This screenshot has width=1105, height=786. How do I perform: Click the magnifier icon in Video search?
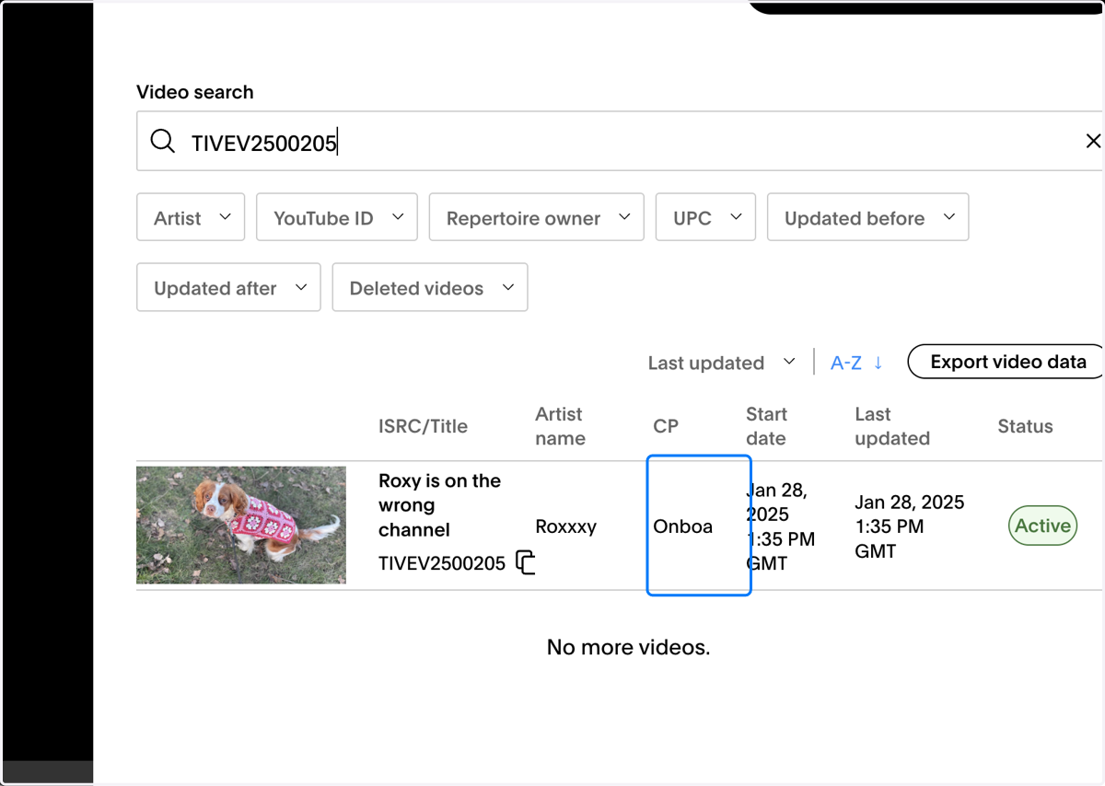[163, 142]
